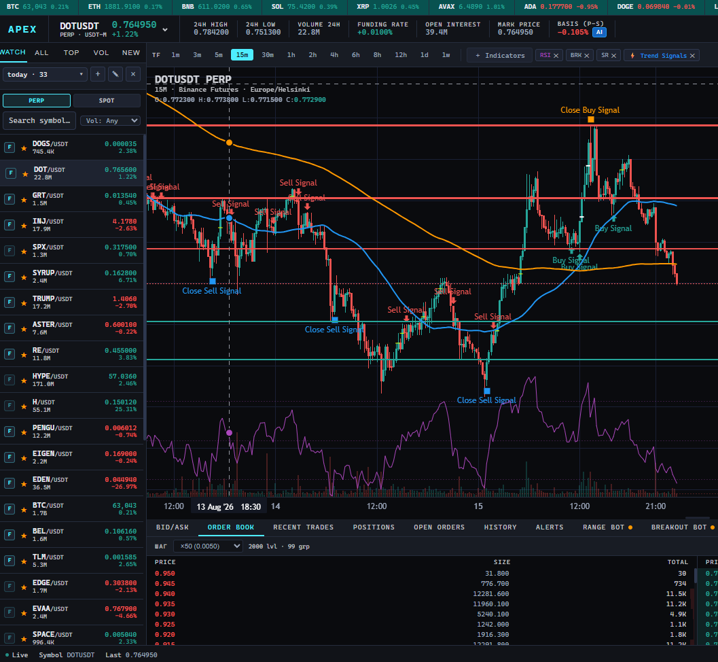This screenshot has height=662, width=718.
Task: Click the BID/ASK tab
Action: click(172, 527)
